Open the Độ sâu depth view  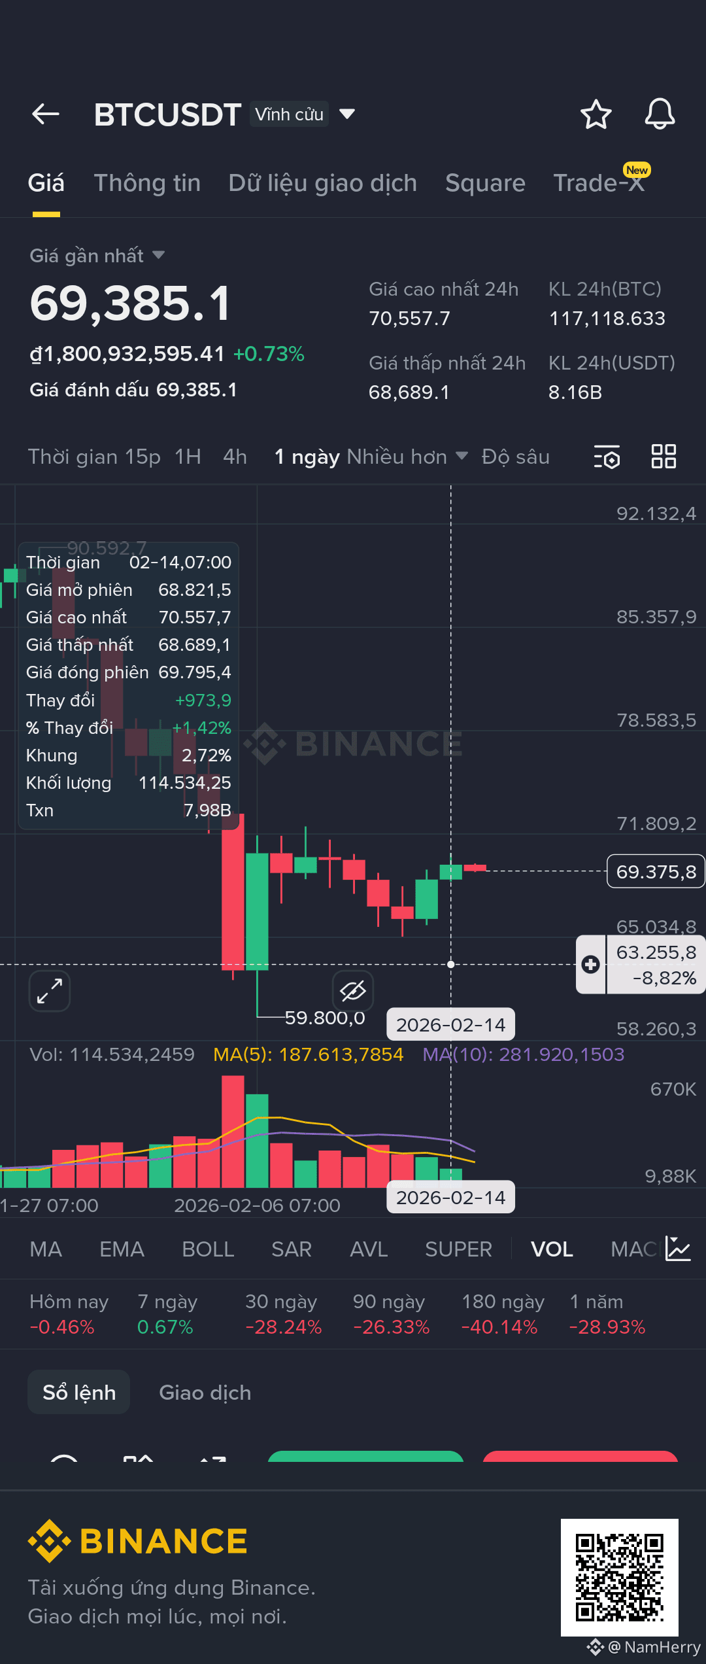point(515,457)
